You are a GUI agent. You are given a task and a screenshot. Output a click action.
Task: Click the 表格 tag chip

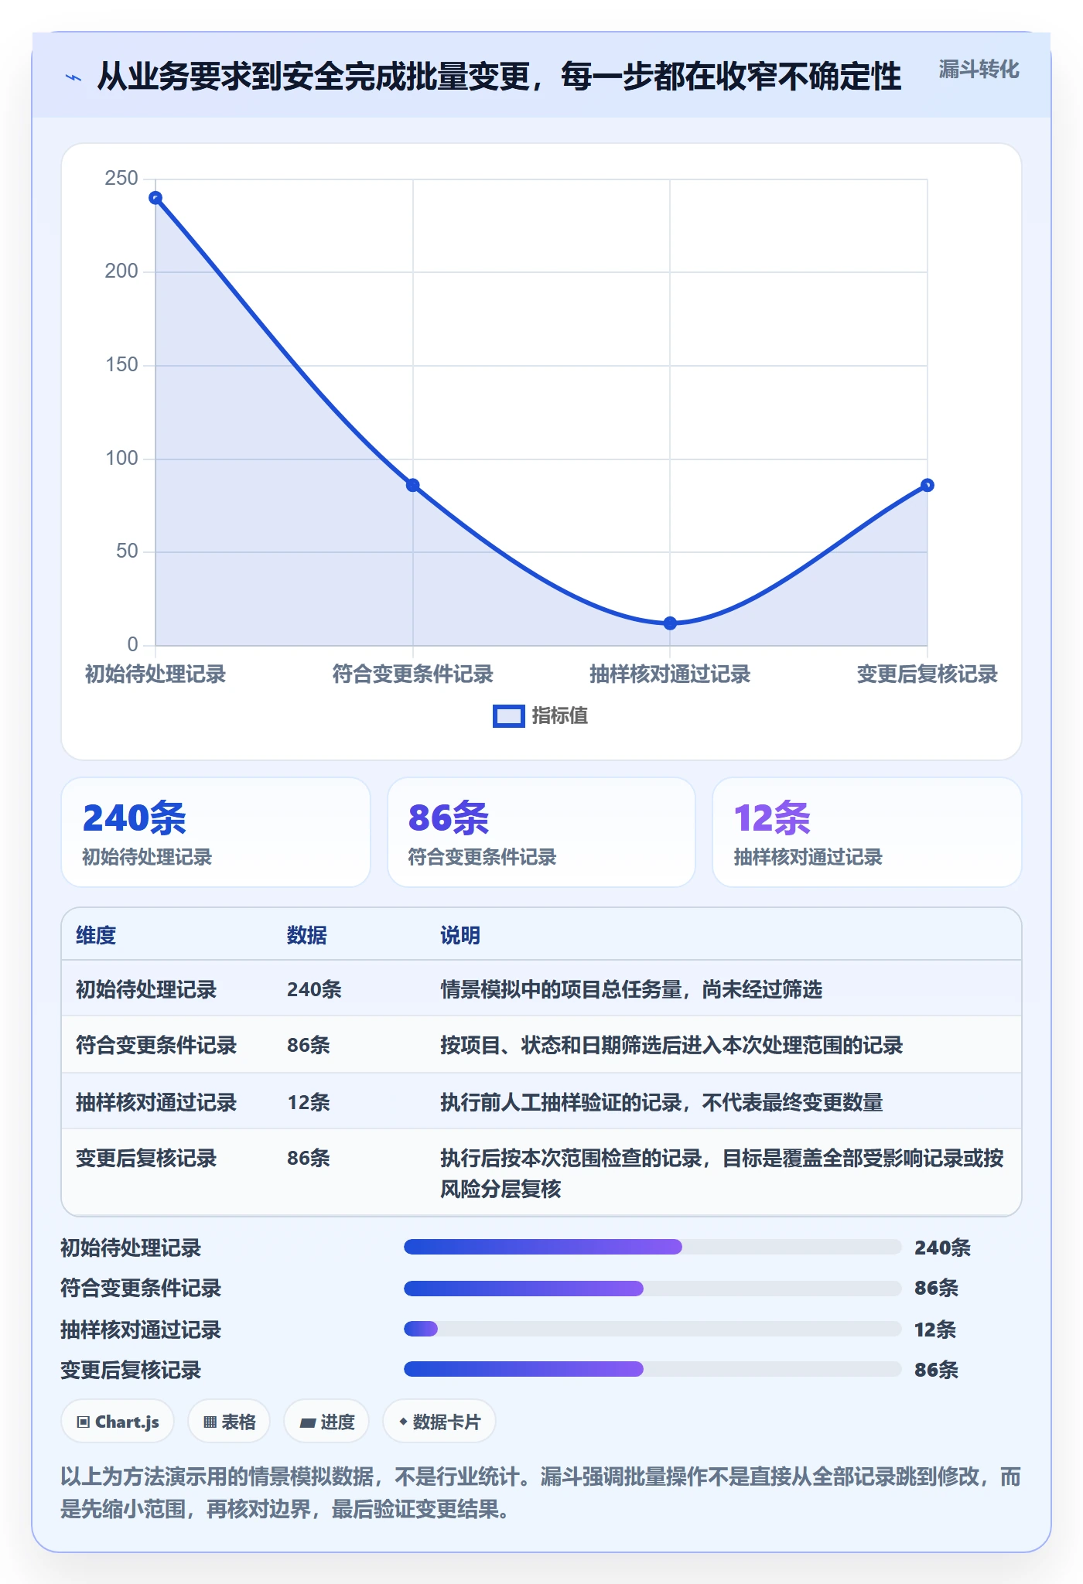tap(229, 1422)
